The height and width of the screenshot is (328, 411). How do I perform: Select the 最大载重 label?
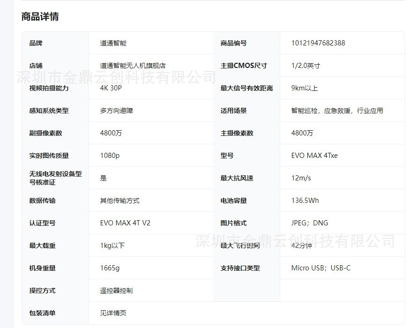tap(43, 246)
